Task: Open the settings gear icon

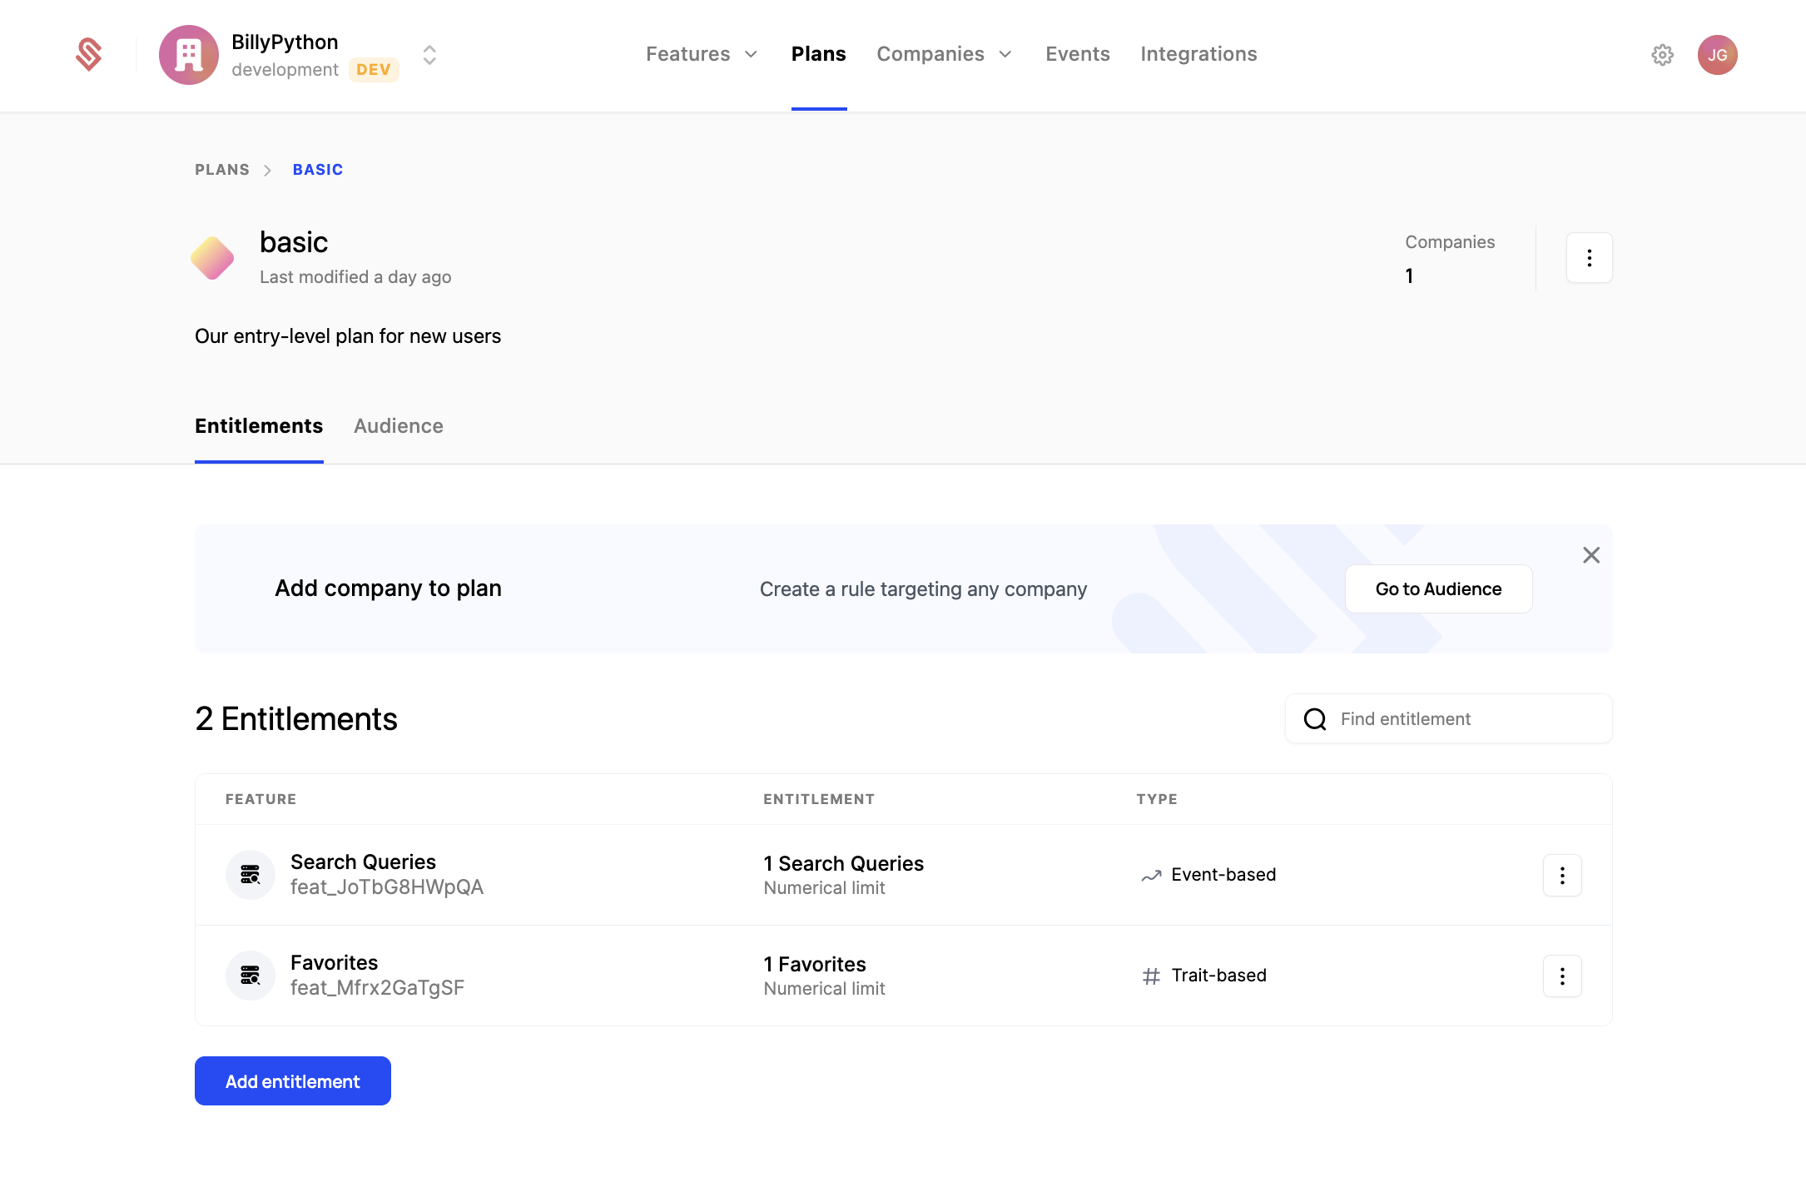Action: point(1662,55)
